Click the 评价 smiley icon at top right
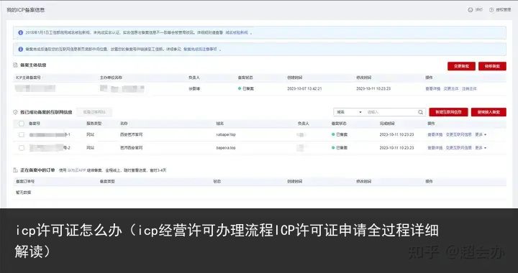The image size is (518, 273). [x=470, y=10]
